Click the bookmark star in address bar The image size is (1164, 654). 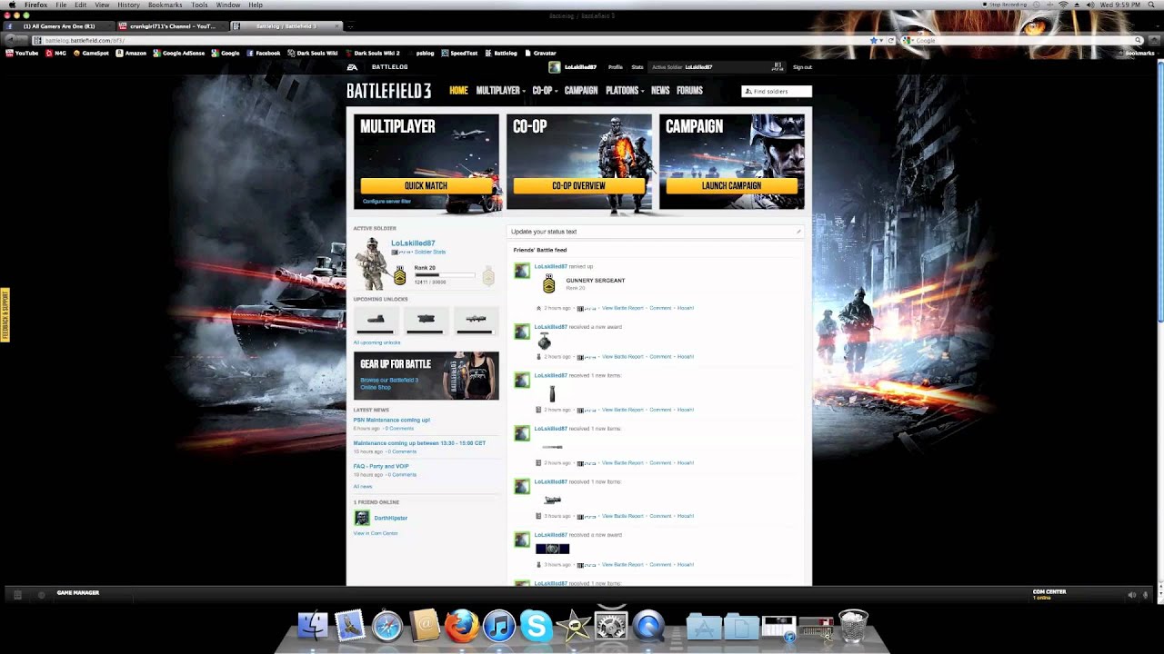pyautogui.click(x=874, y=41)
